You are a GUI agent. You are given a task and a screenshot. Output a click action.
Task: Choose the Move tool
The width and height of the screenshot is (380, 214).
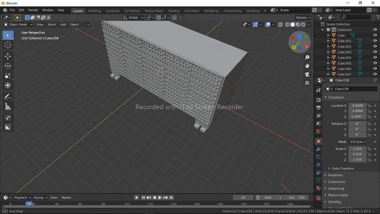[8, 56]
